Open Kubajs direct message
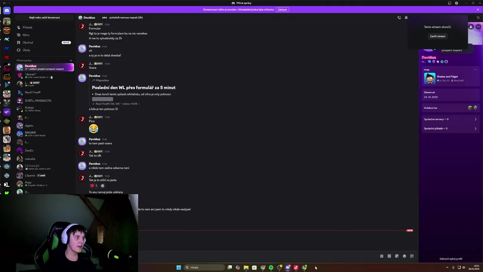 click(45, 109)
